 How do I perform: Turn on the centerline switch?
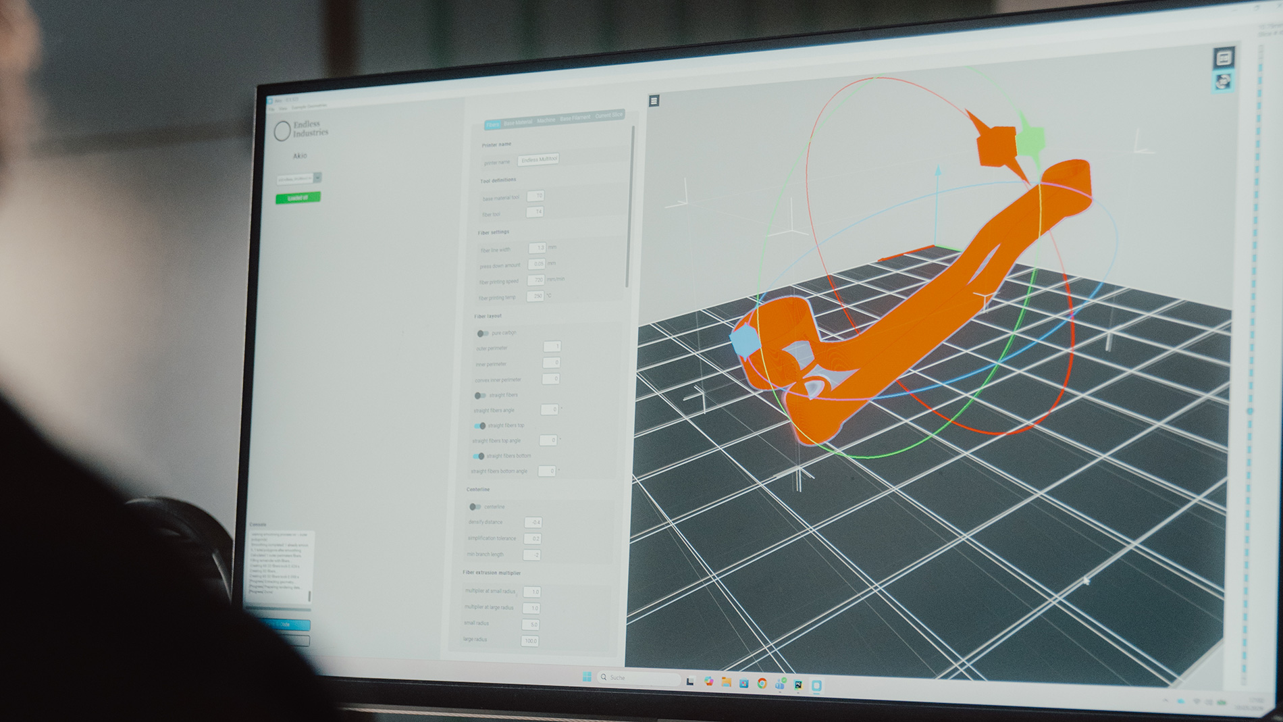pyautogui.click(x=475, y=507)
